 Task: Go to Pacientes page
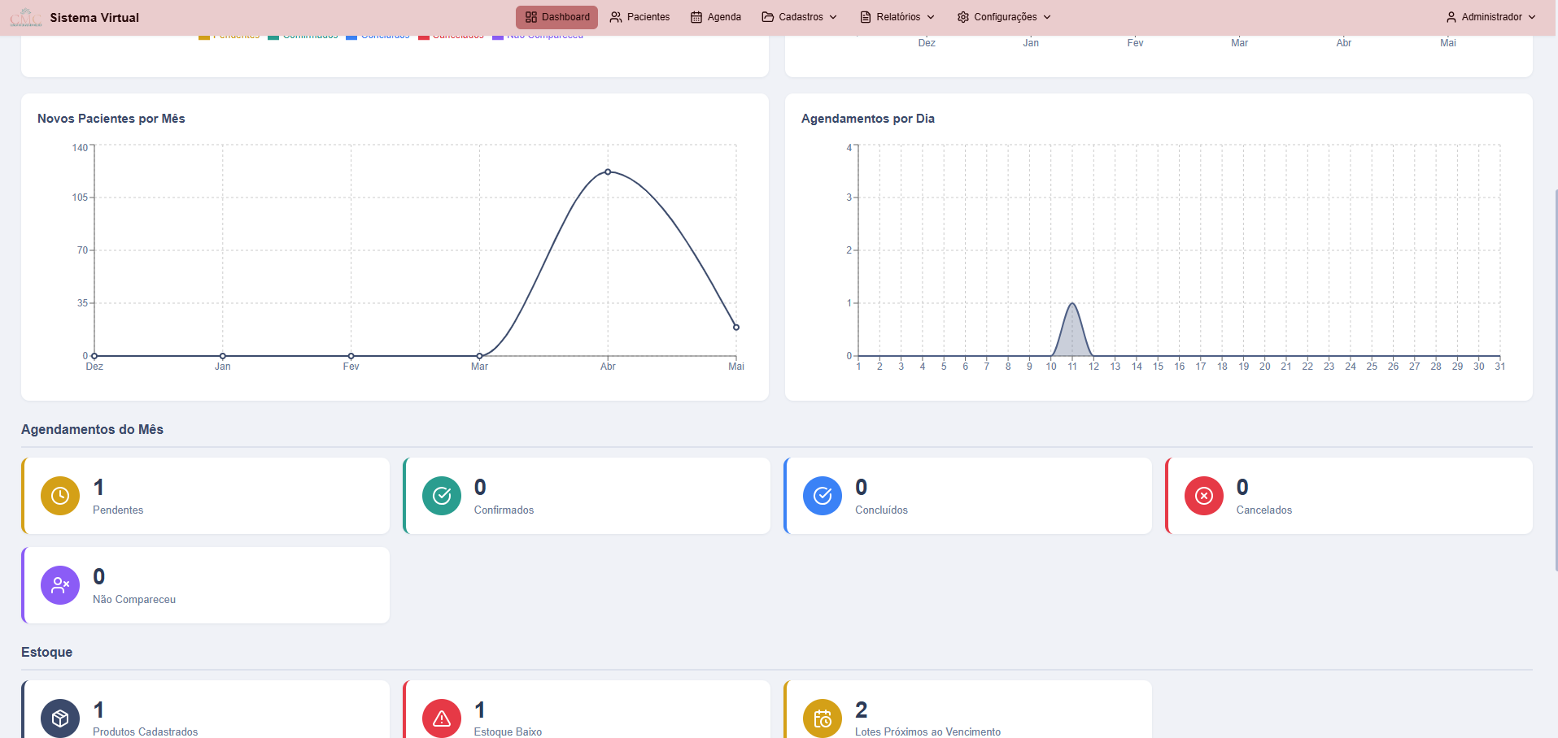(639, 17)
